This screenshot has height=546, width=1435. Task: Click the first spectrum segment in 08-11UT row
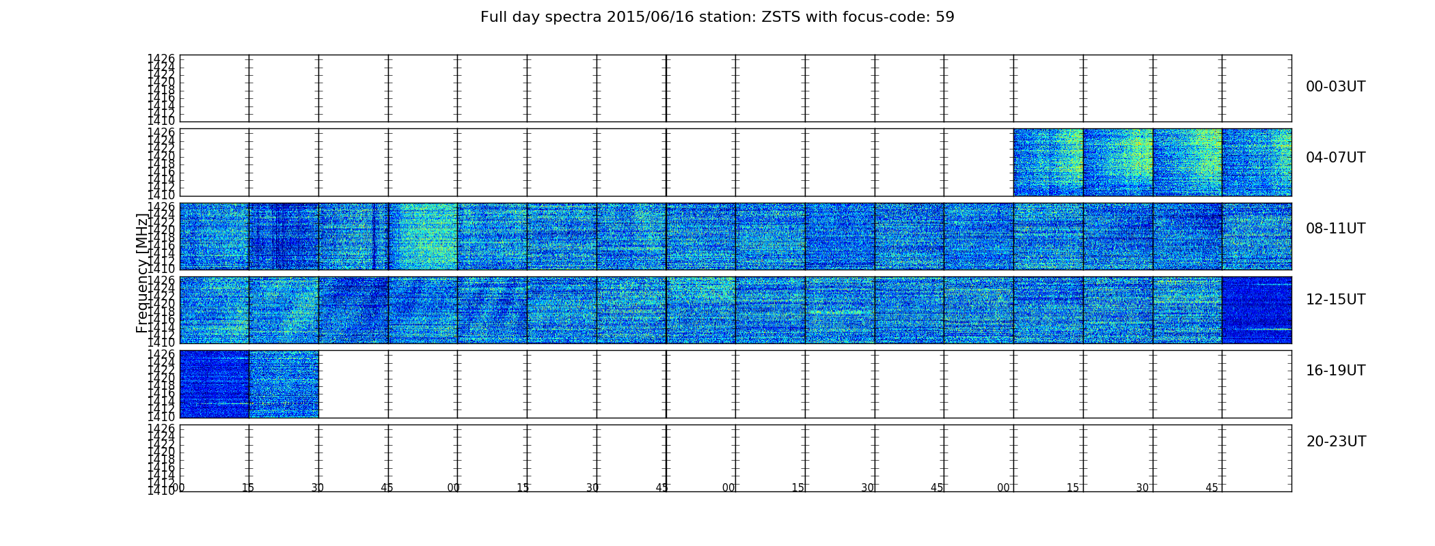click(x=215, y=236)
